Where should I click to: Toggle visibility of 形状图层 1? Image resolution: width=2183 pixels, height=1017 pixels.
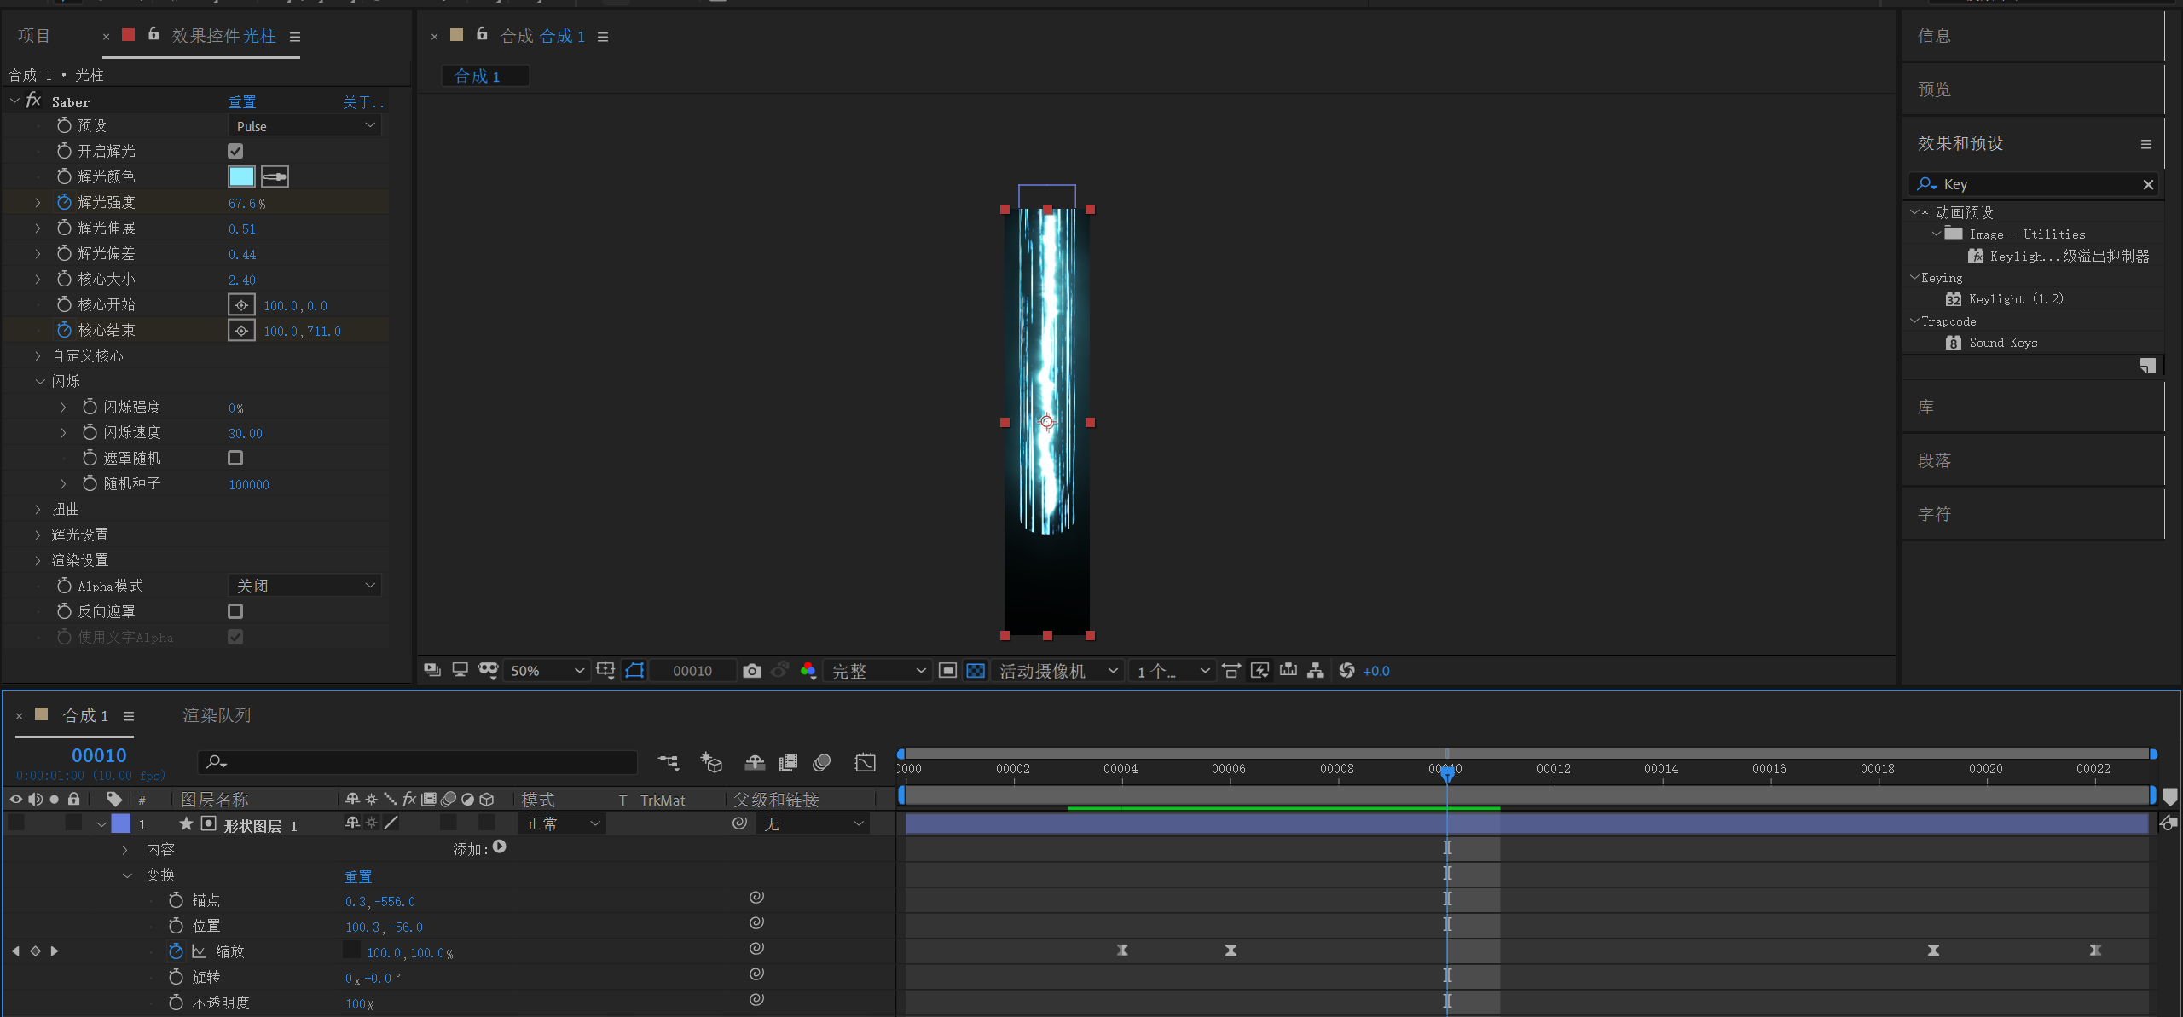[x=16, y=823]
